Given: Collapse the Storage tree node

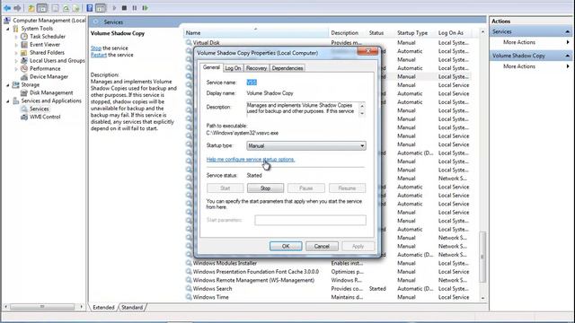Looking at the screenshot, I should (x=8, y=85).
